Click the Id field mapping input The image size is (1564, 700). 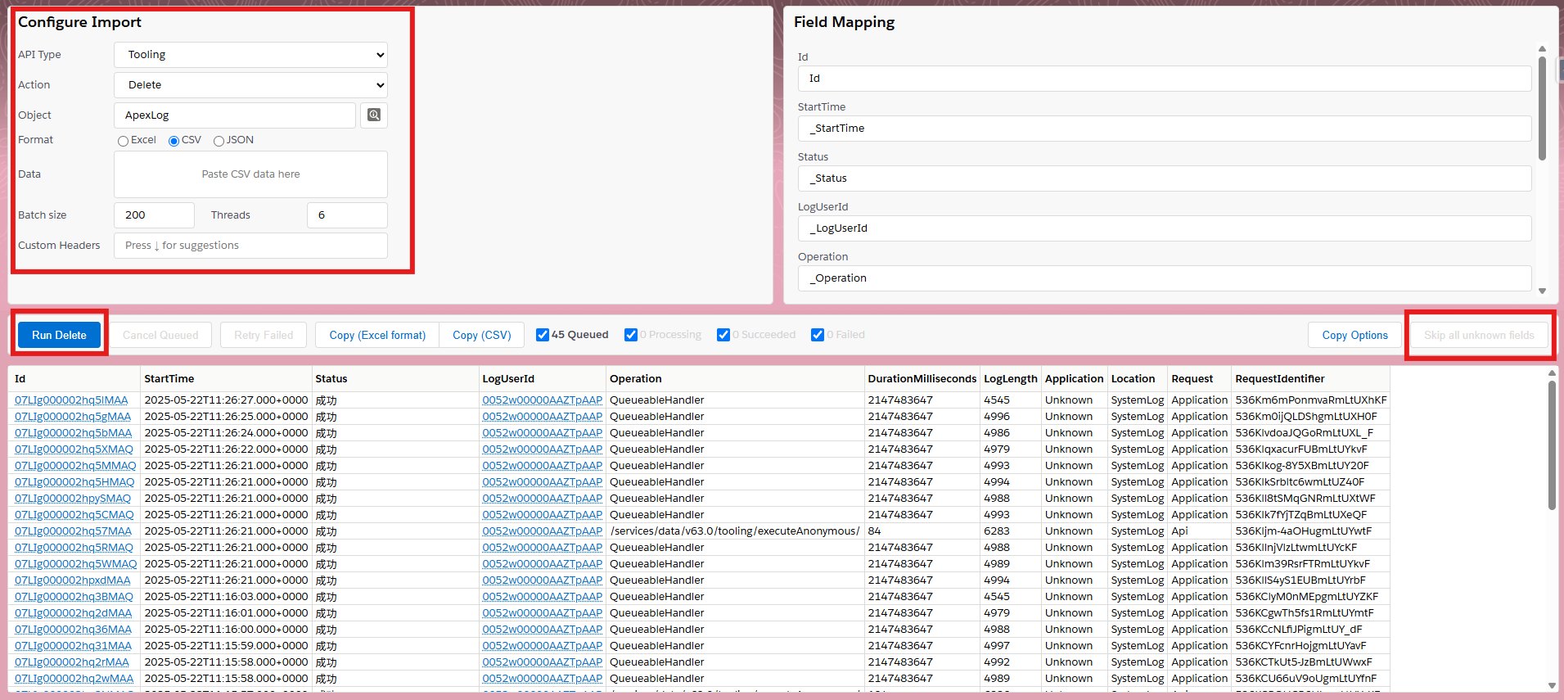click(1165, 79)
